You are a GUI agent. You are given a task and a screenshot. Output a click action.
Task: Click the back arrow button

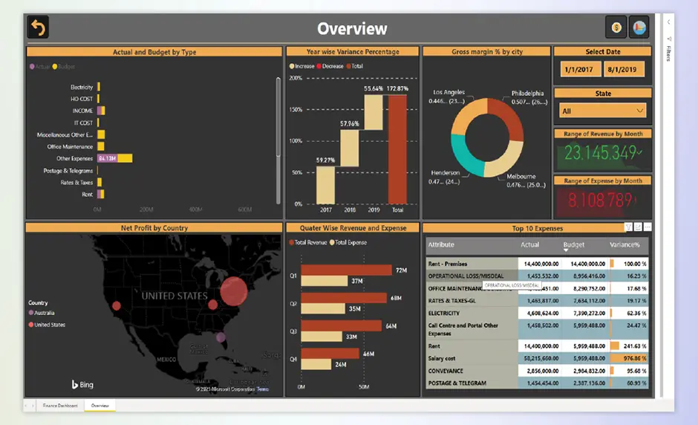[x=38, y=28]
